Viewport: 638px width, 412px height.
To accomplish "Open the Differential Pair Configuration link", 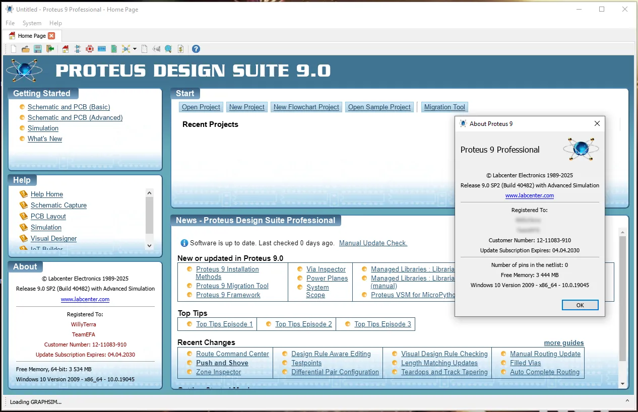I will coord(335,372).
